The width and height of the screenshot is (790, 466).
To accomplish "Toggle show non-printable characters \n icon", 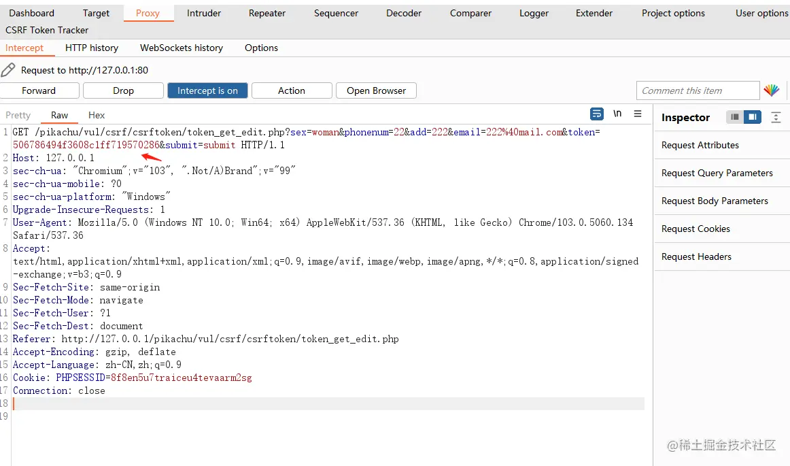I will point(617,114).
